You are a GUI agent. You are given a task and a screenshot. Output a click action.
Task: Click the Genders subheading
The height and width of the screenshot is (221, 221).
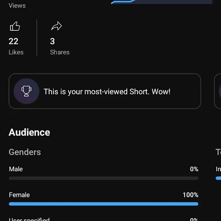pyautogui.click(x=25, y=152)
